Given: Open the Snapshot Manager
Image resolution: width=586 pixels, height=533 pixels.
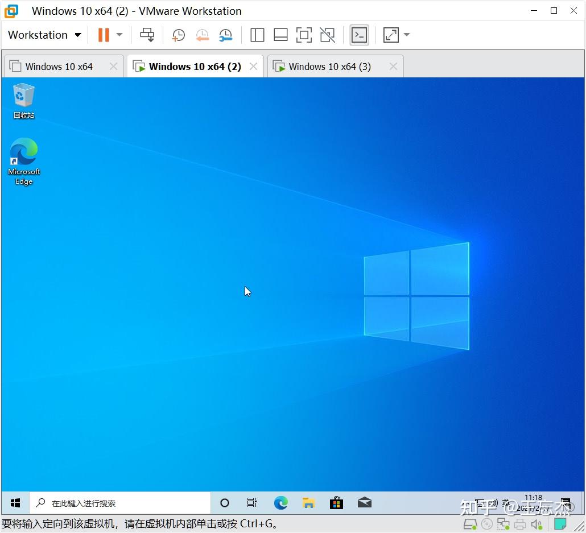Looking at the screenshot, I should pyautogui.click(x=225, y=35).
